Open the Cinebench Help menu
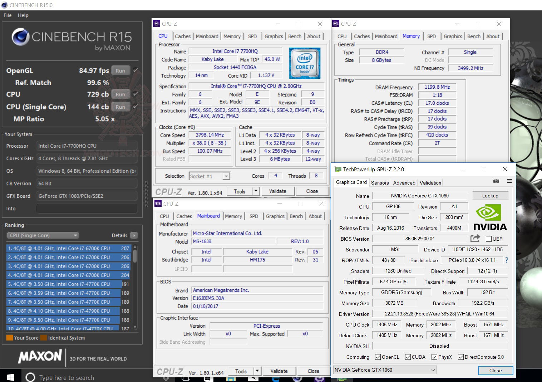Viewport: 542px width, 382px height. tap(23, 15)
